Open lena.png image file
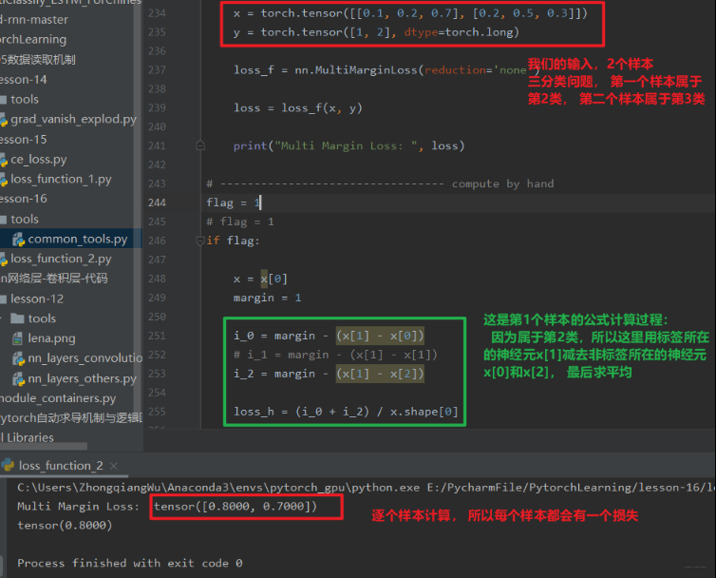This screenshot has height=578, width=716. click(x=51, y=338)
